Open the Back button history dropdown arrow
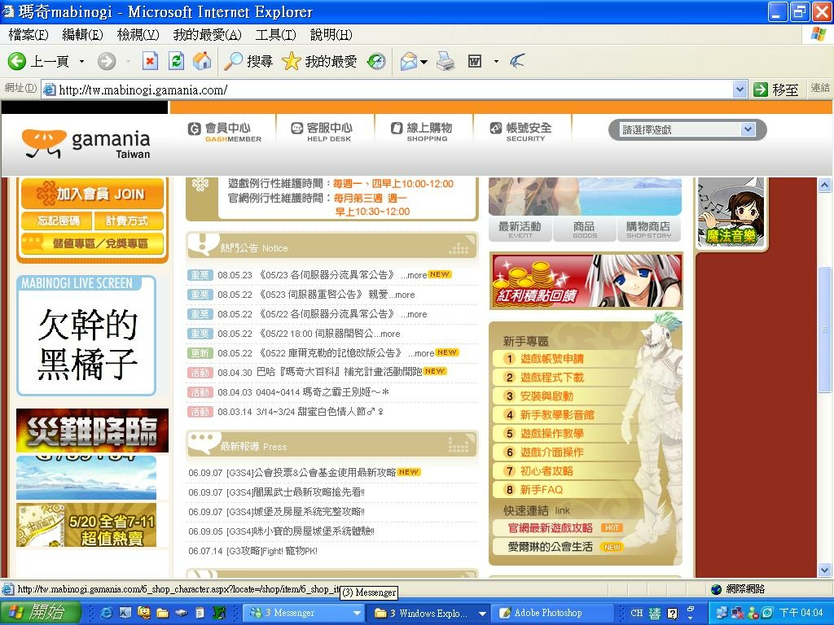The image size is (834, 625). [x=81, y=62]
